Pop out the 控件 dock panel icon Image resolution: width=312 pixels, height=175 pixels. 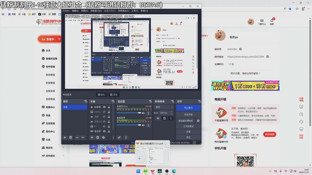click(x=199, y=101)
